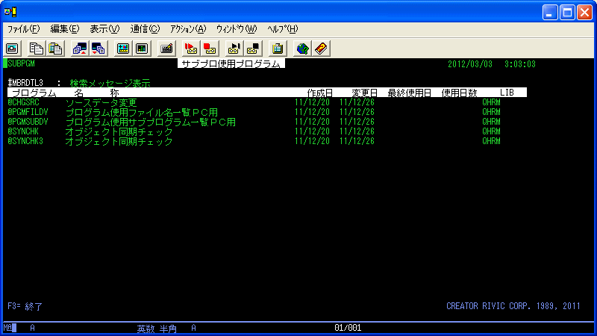Stop macro recording with red square icon

click(210, 49)
